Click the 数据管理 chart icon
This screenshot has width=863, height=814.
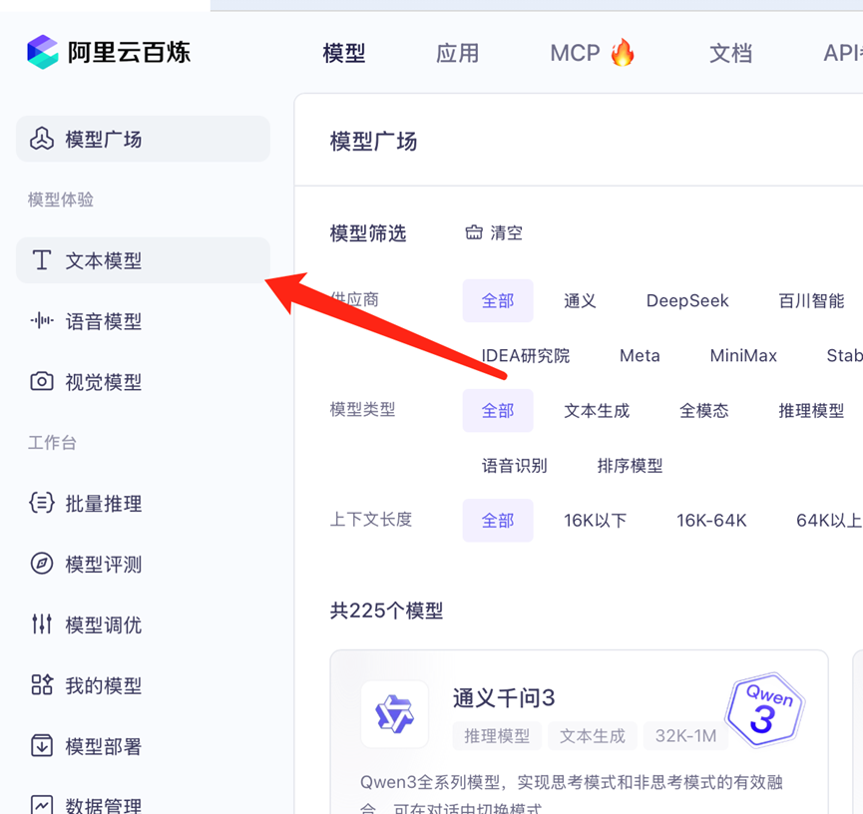click(42, 805)
